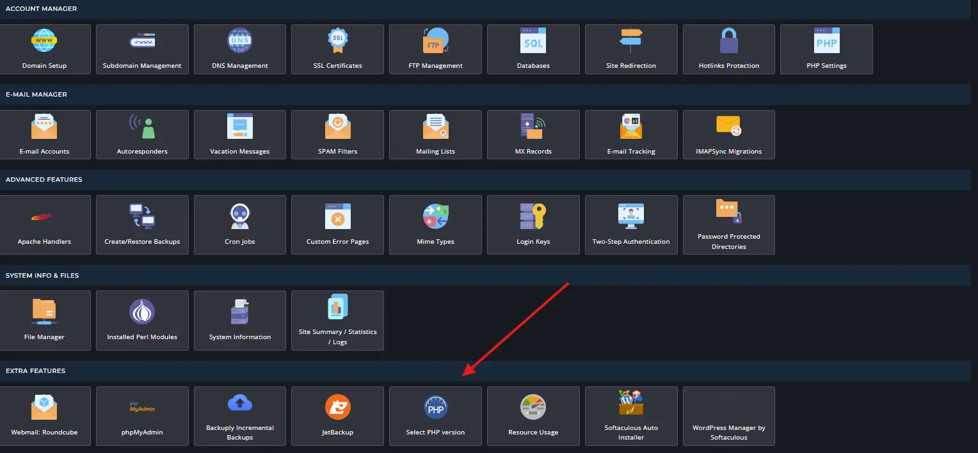Open Hotlinks Protection
Screen dimensions: 978x453
[729, 49]
